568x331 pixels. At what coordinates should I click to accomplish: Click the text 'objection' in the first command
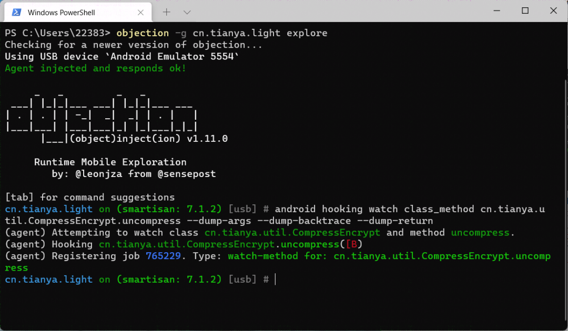(143, 33)
